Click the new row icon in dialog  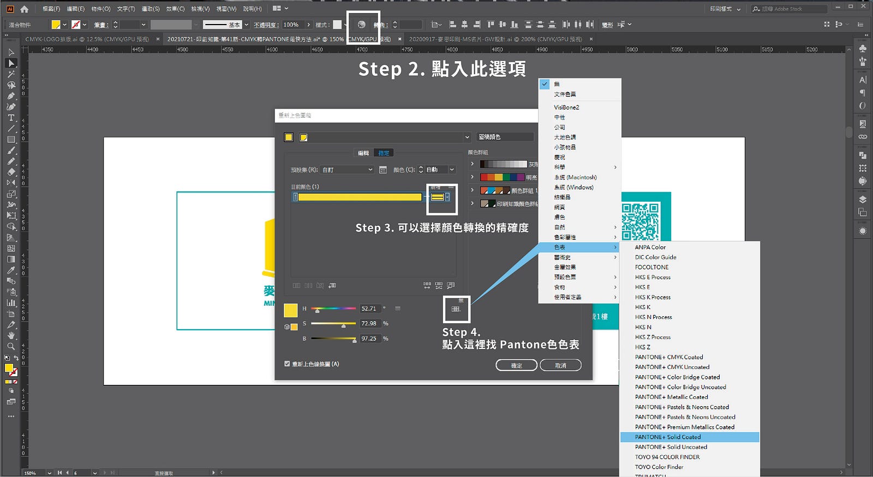click(x=332, y=285)
